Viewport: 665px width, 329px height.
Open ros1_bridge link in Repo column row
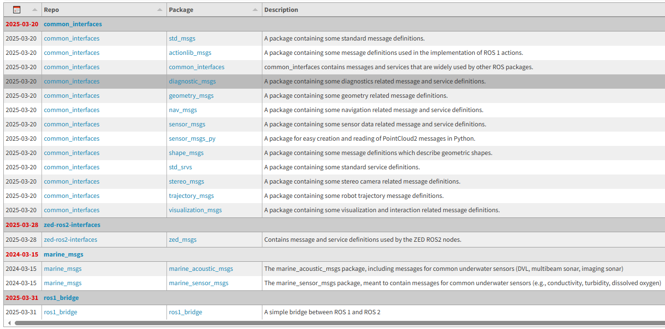pos(61,312)
